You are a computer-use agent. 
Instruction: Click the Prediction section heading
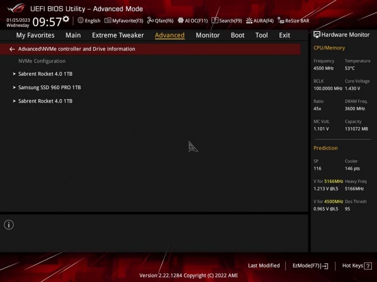(325, 148)
